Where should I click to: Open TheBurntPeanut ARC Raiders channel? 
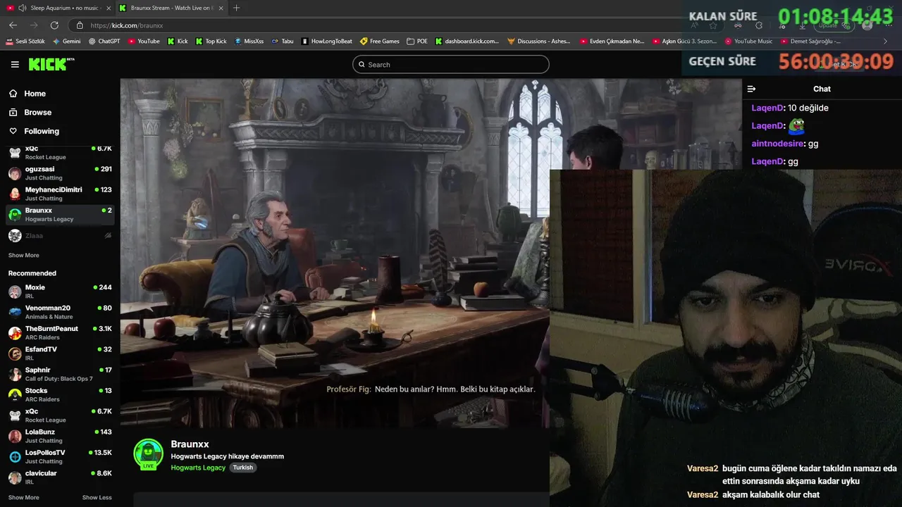coord(60,332)
